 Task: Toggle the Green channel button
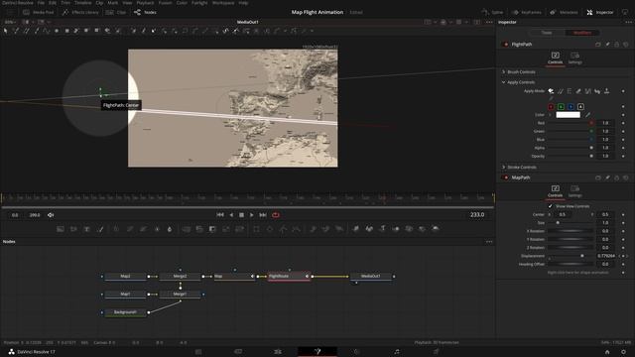[x=561, y=106]
